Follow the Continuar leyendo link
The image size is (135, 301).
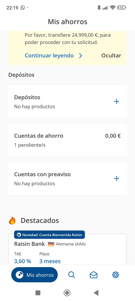click(x=49, y=55)
